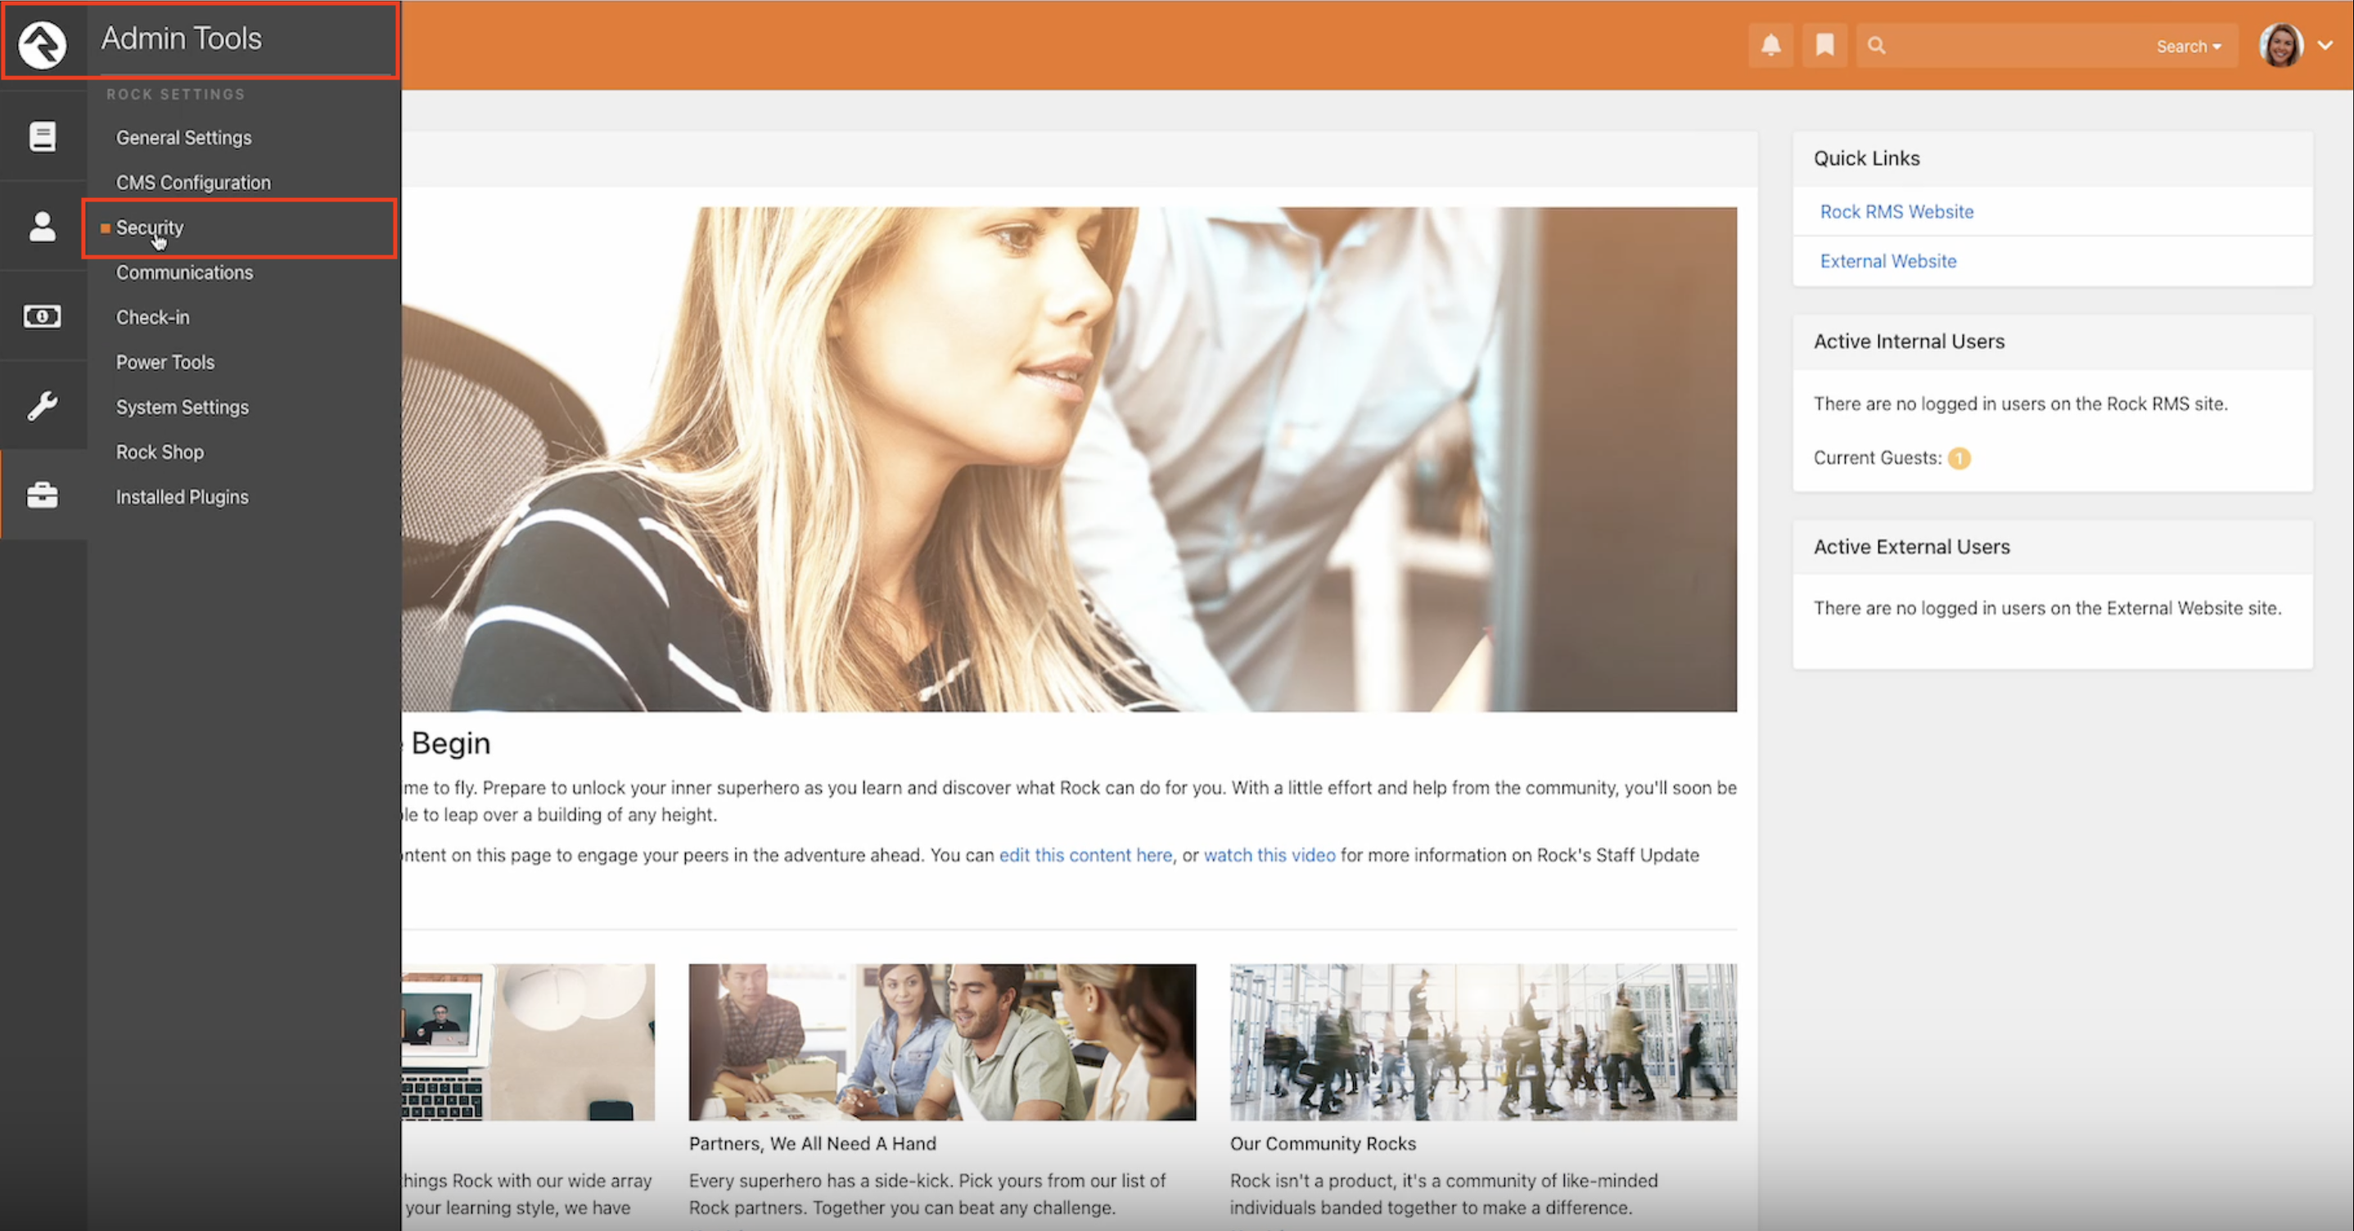
Task: Open Rock Shop menu item
Action: pyautogui.click(x=160, y=452)
